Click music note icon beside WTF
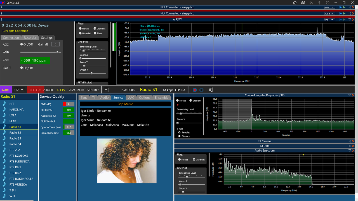The height and width of the screenshot is (201, 358). point(4,196)
